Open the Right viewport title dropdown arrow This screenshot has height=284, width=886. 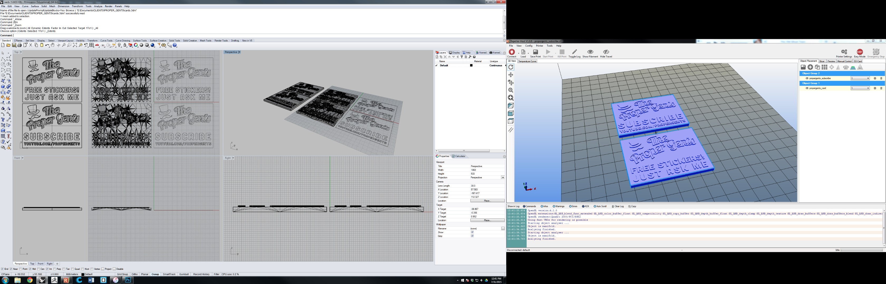233,158
